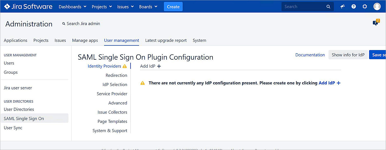Open the settings gear icon

click(x=365, y=7)
